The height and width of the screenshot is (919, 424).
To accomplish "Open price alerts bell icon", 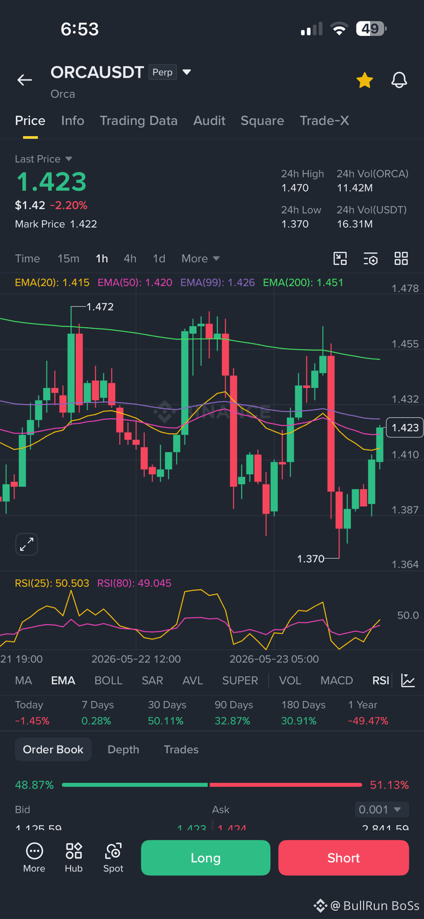I will (399, 80).
